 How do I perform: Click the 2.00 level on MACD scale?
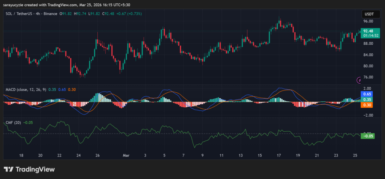(368, 88)
